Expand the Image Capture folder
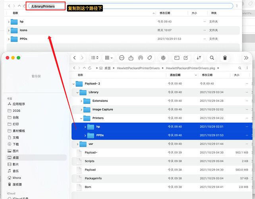Image resolution: width=255 pixels, height=199 pixels. point(81,110)
